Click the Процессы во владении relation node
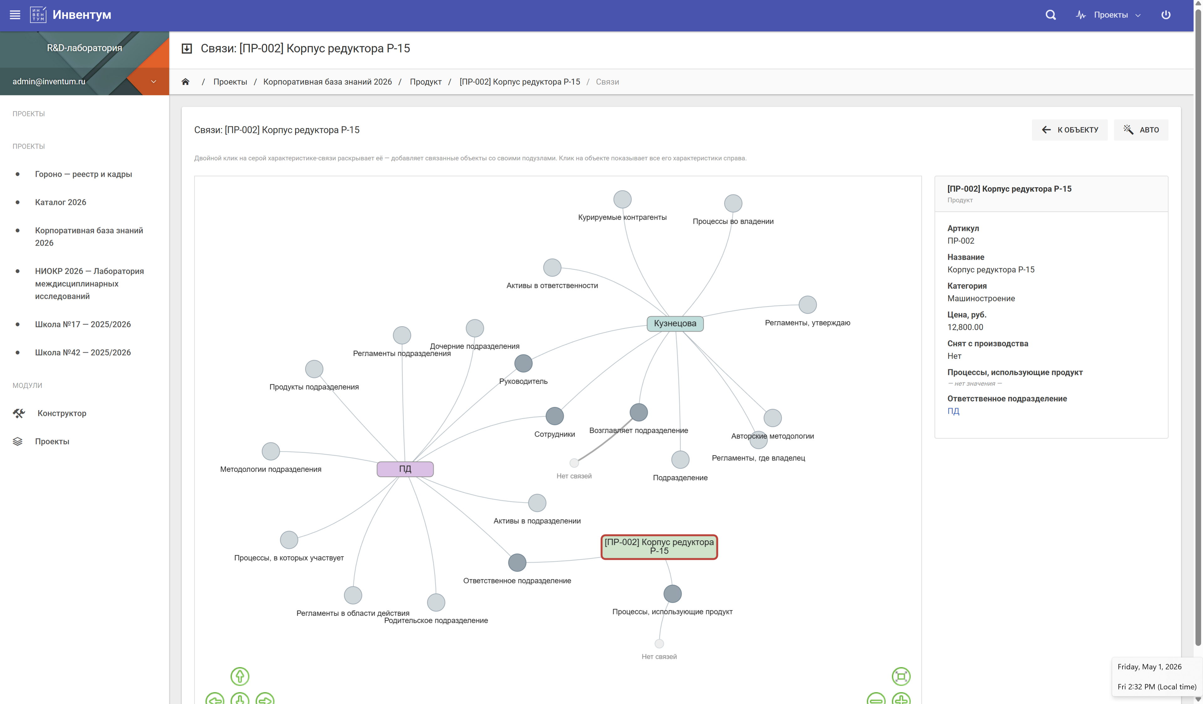This screenshot has width=1203, height=704. (x=733, y=203)
